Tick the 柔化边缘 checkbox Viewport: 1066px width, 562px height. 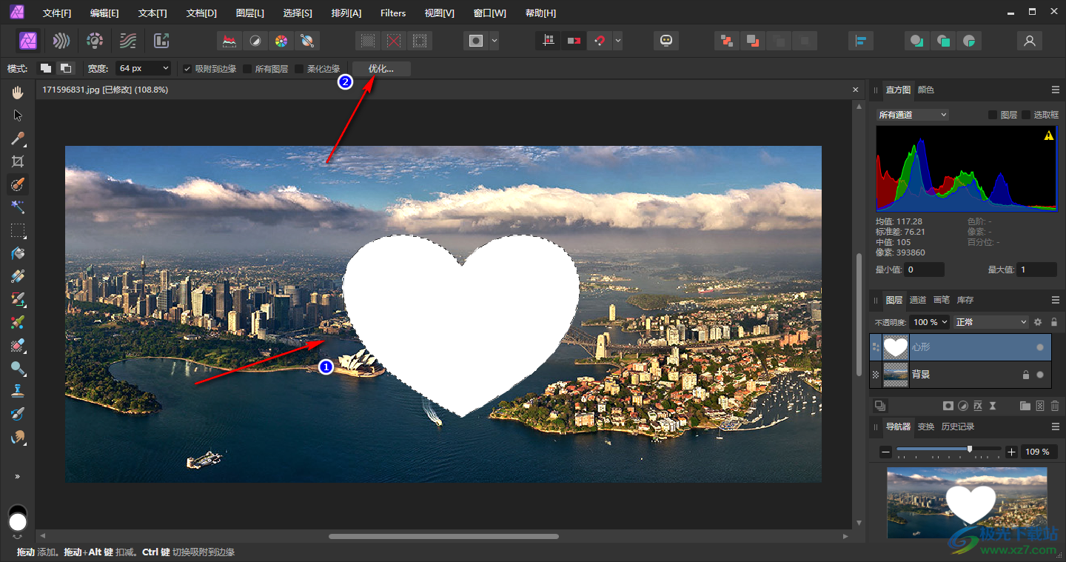point(299,69)
